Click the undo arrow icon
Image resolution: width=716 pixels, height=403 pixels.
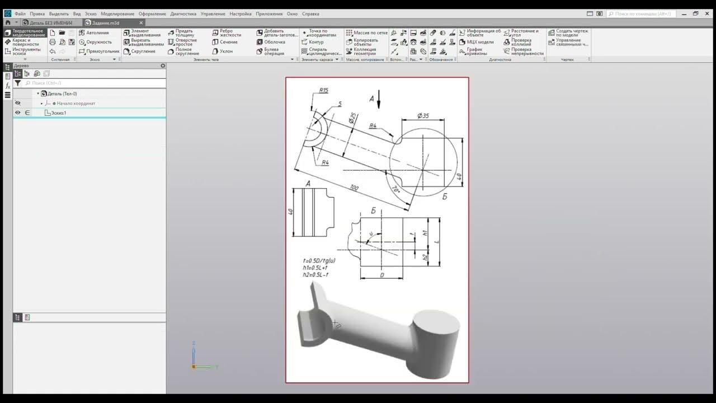coord(53,51)
